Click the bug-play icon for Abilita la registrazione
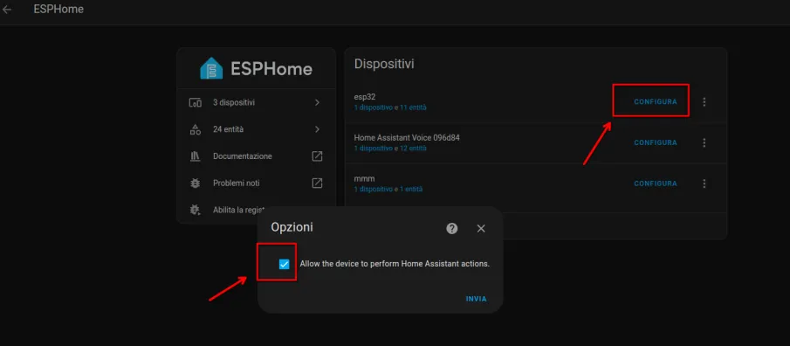Image resolution: width=790 pixels, height=346 pixels. 195,210
